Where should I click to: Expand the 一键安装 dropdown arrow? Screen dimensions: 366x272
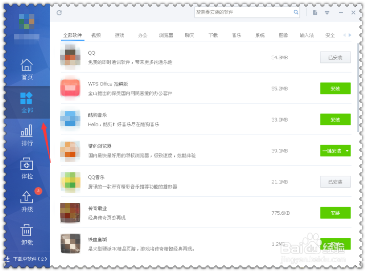[348, 151]
